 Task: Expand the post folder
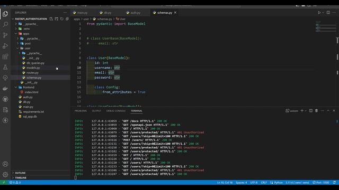click(28, 43)
